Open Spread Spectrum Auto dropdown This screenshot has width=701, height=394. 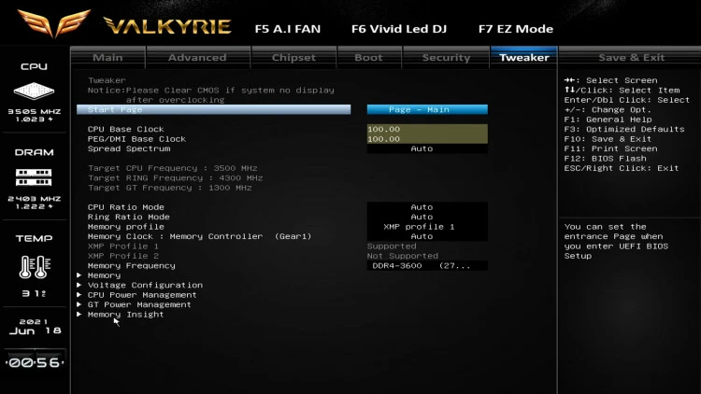[x=427, y=148]
